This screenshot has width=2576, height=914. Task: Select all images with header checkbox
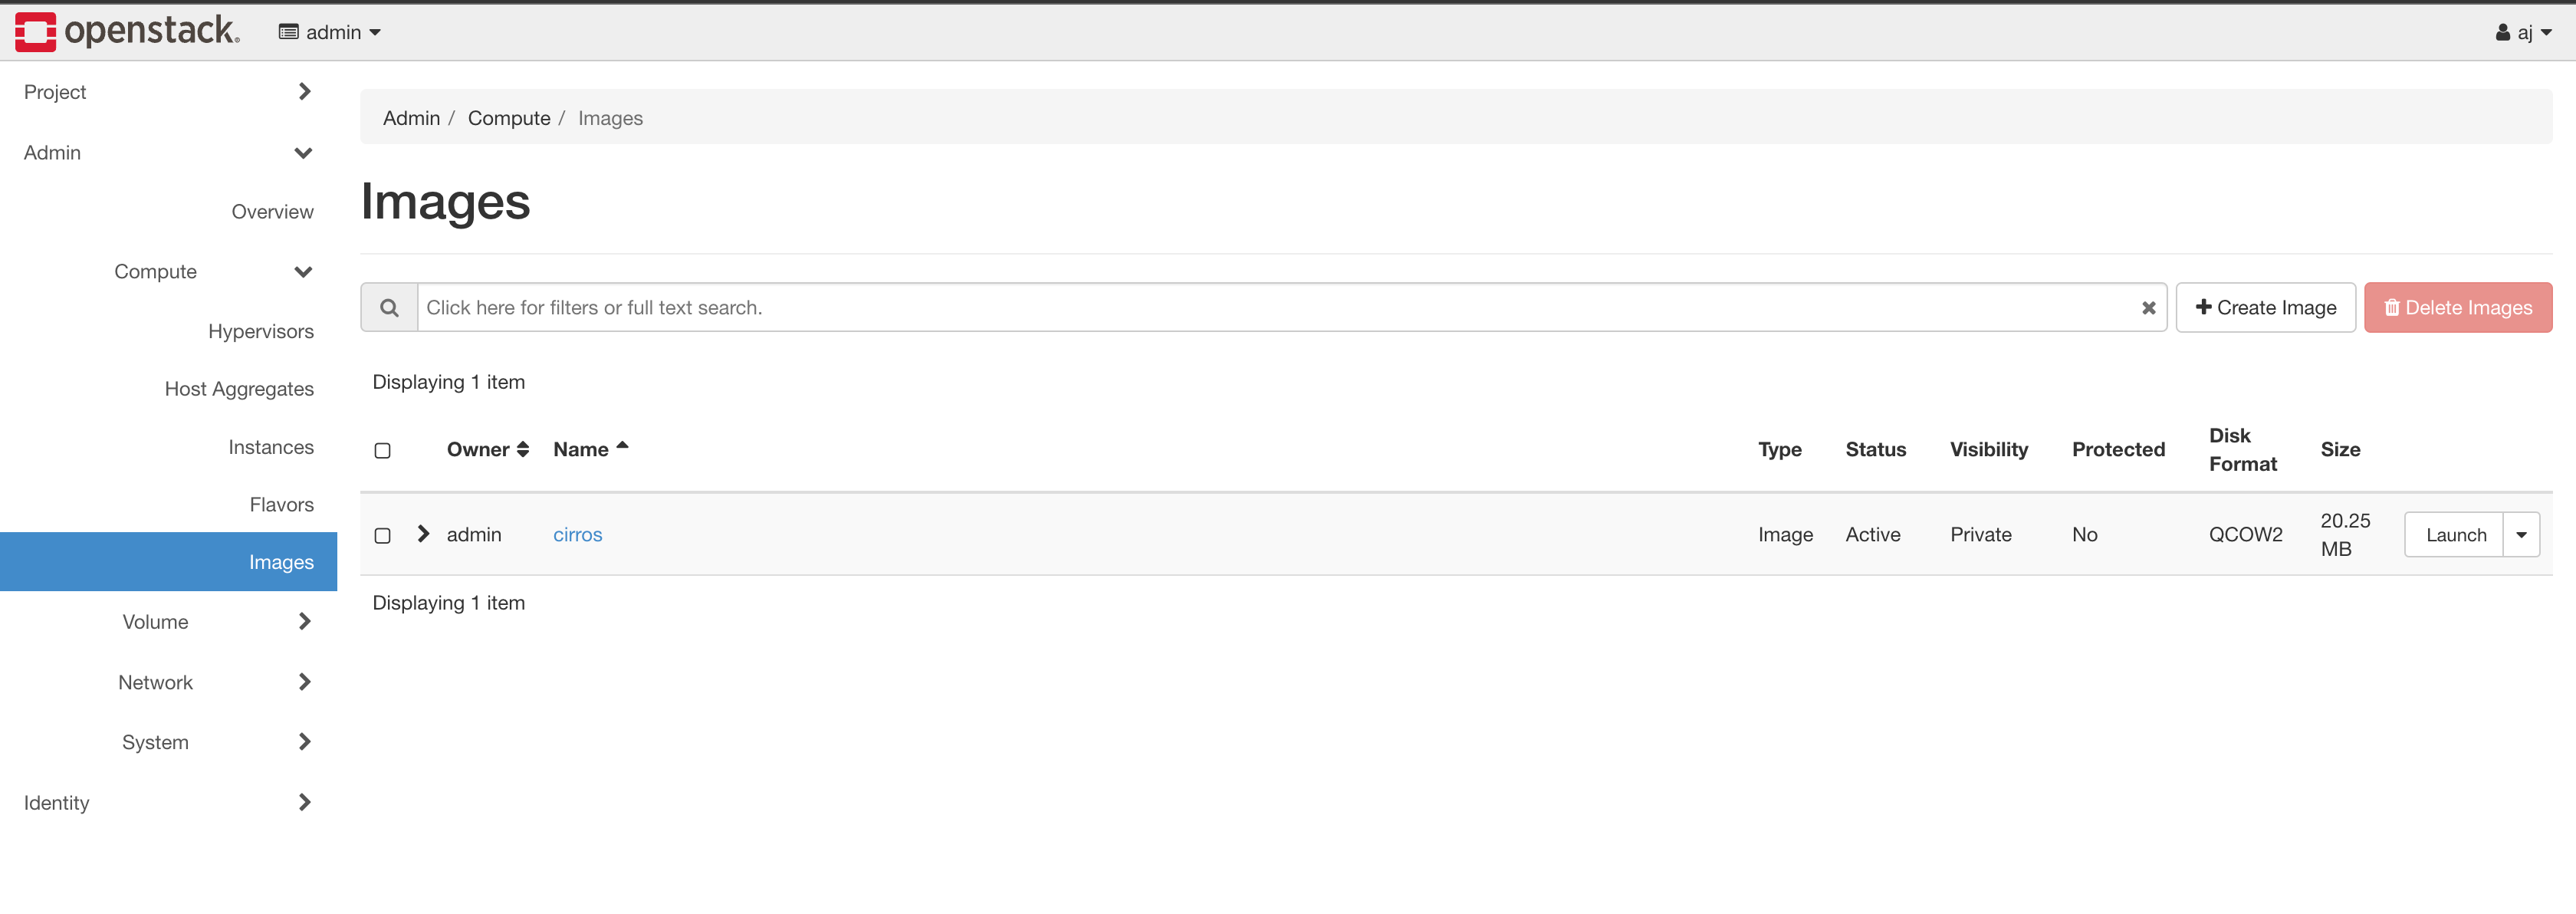coord(382,451)
